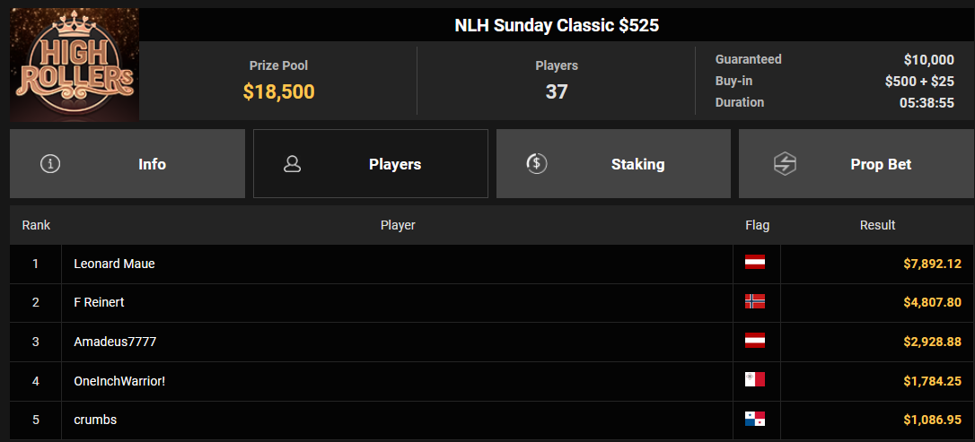Click the Prop Bet hexagon icon
This screenshot has width=975, height=442.
coord(785,164)
